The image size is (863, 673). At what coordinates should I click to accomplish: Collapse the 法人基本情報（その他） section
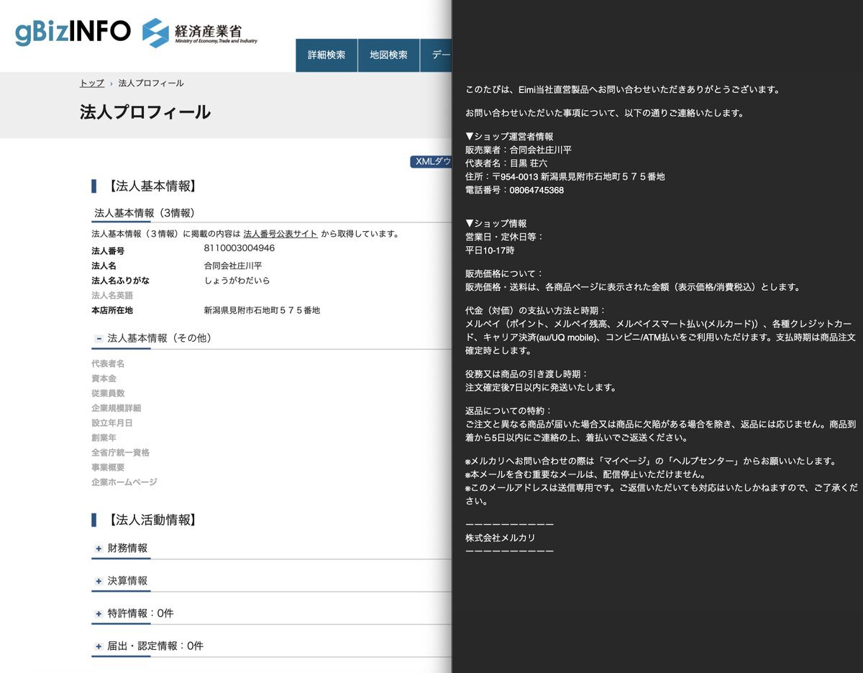pyautogui.click(x=99, y=338)
